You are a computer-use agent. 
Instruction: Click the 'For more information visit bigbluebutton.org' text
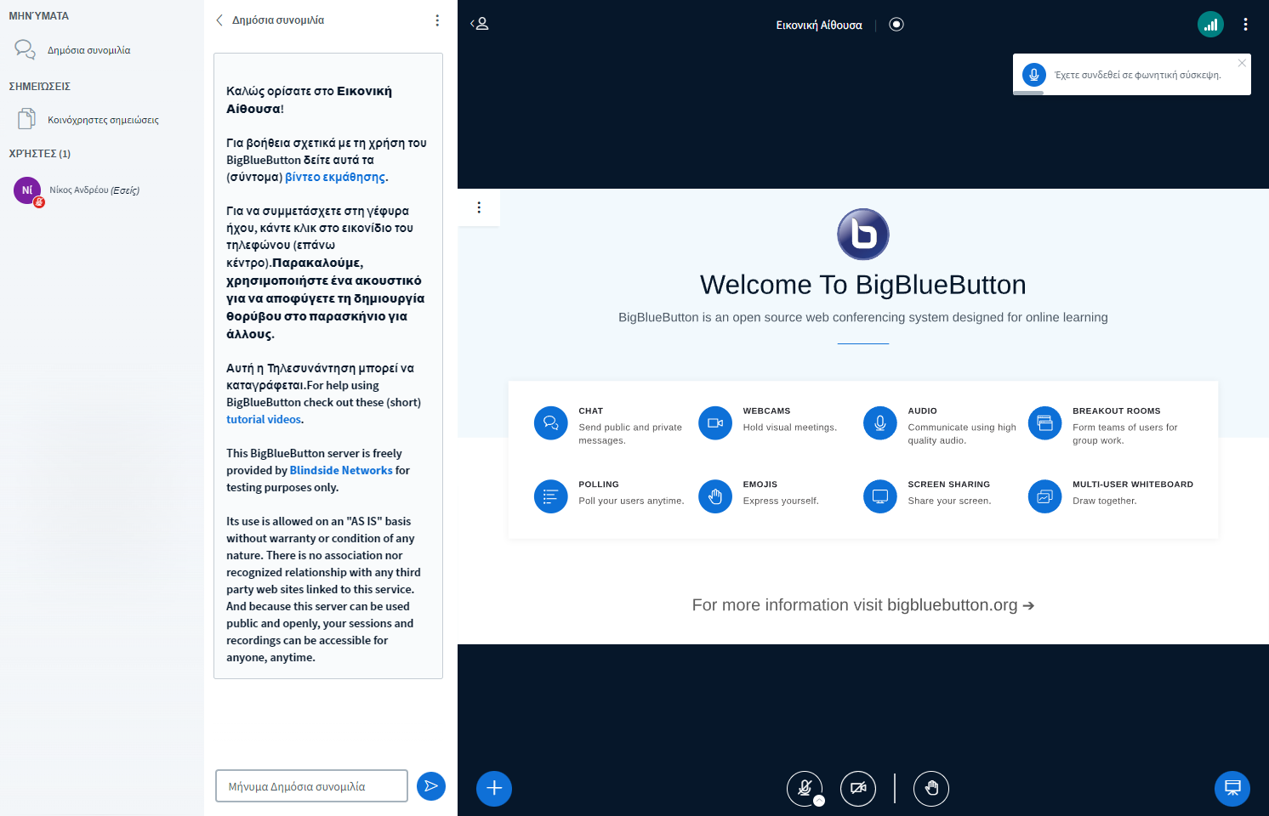862,605
